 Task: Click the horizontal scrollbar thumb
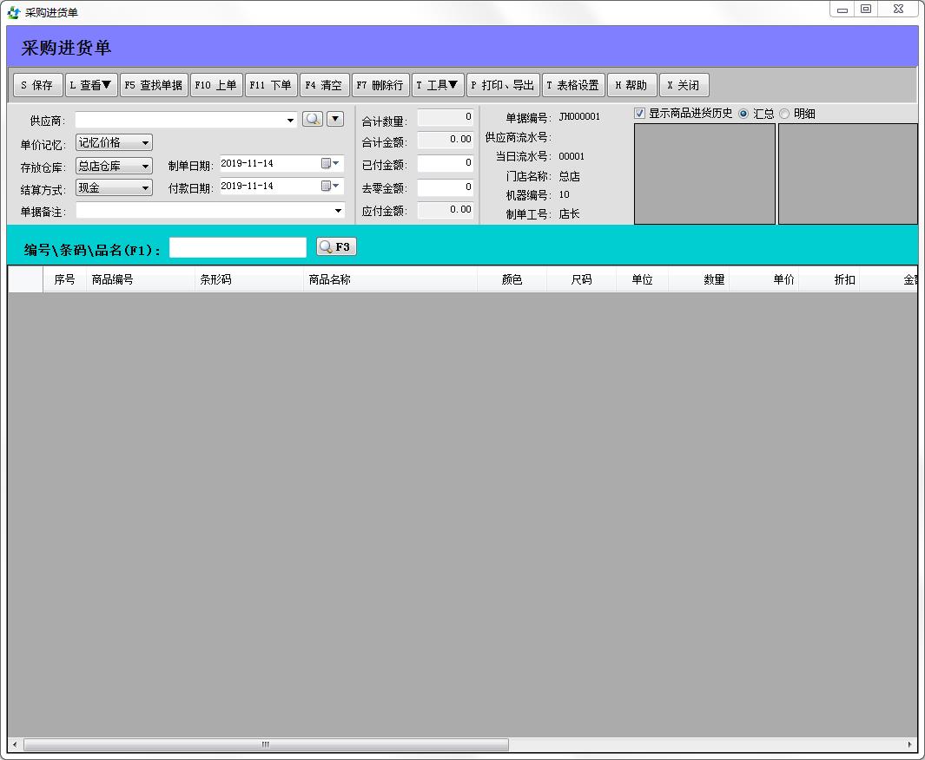pos(266,744)
